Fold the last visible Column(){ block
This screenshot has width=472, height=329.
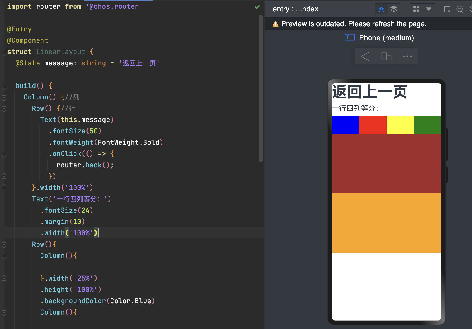tap(4, 313)
